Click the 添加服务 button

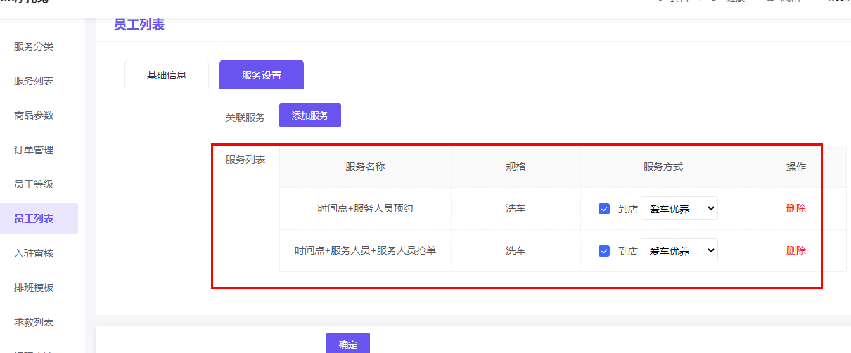[x=310, y=115]
